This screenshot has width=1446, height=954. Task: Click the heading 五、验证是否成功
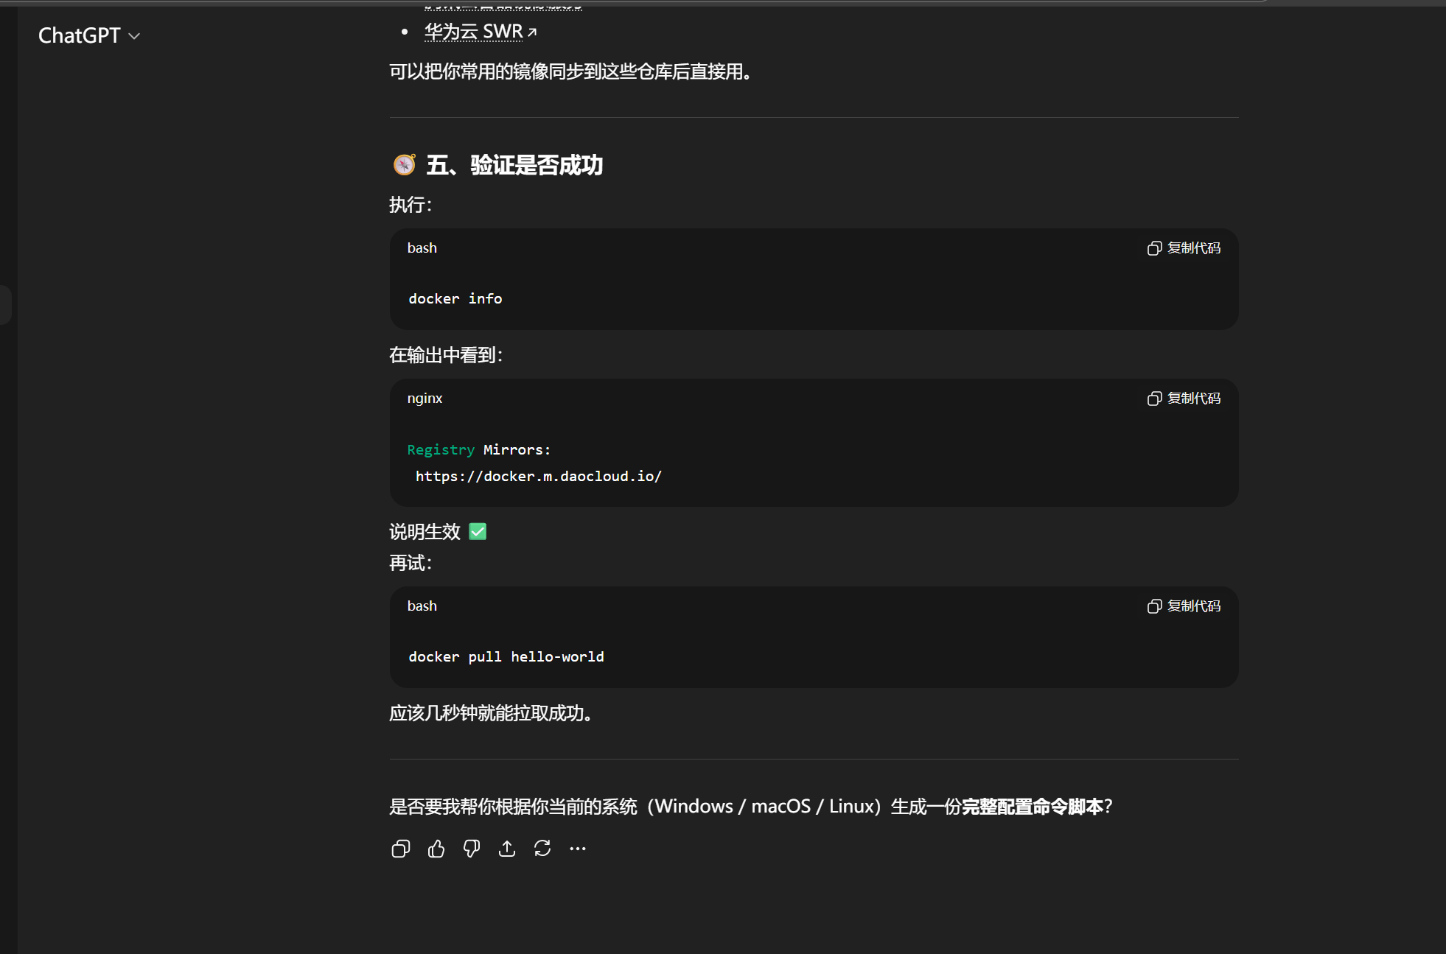point(514,165)
